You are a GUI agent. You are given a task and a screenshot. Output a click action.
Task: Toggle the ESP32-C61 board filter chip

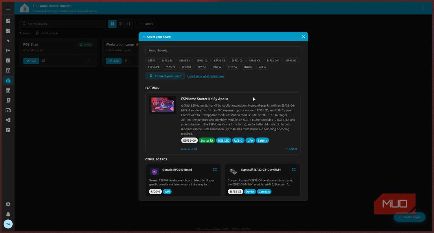point(273,60)
